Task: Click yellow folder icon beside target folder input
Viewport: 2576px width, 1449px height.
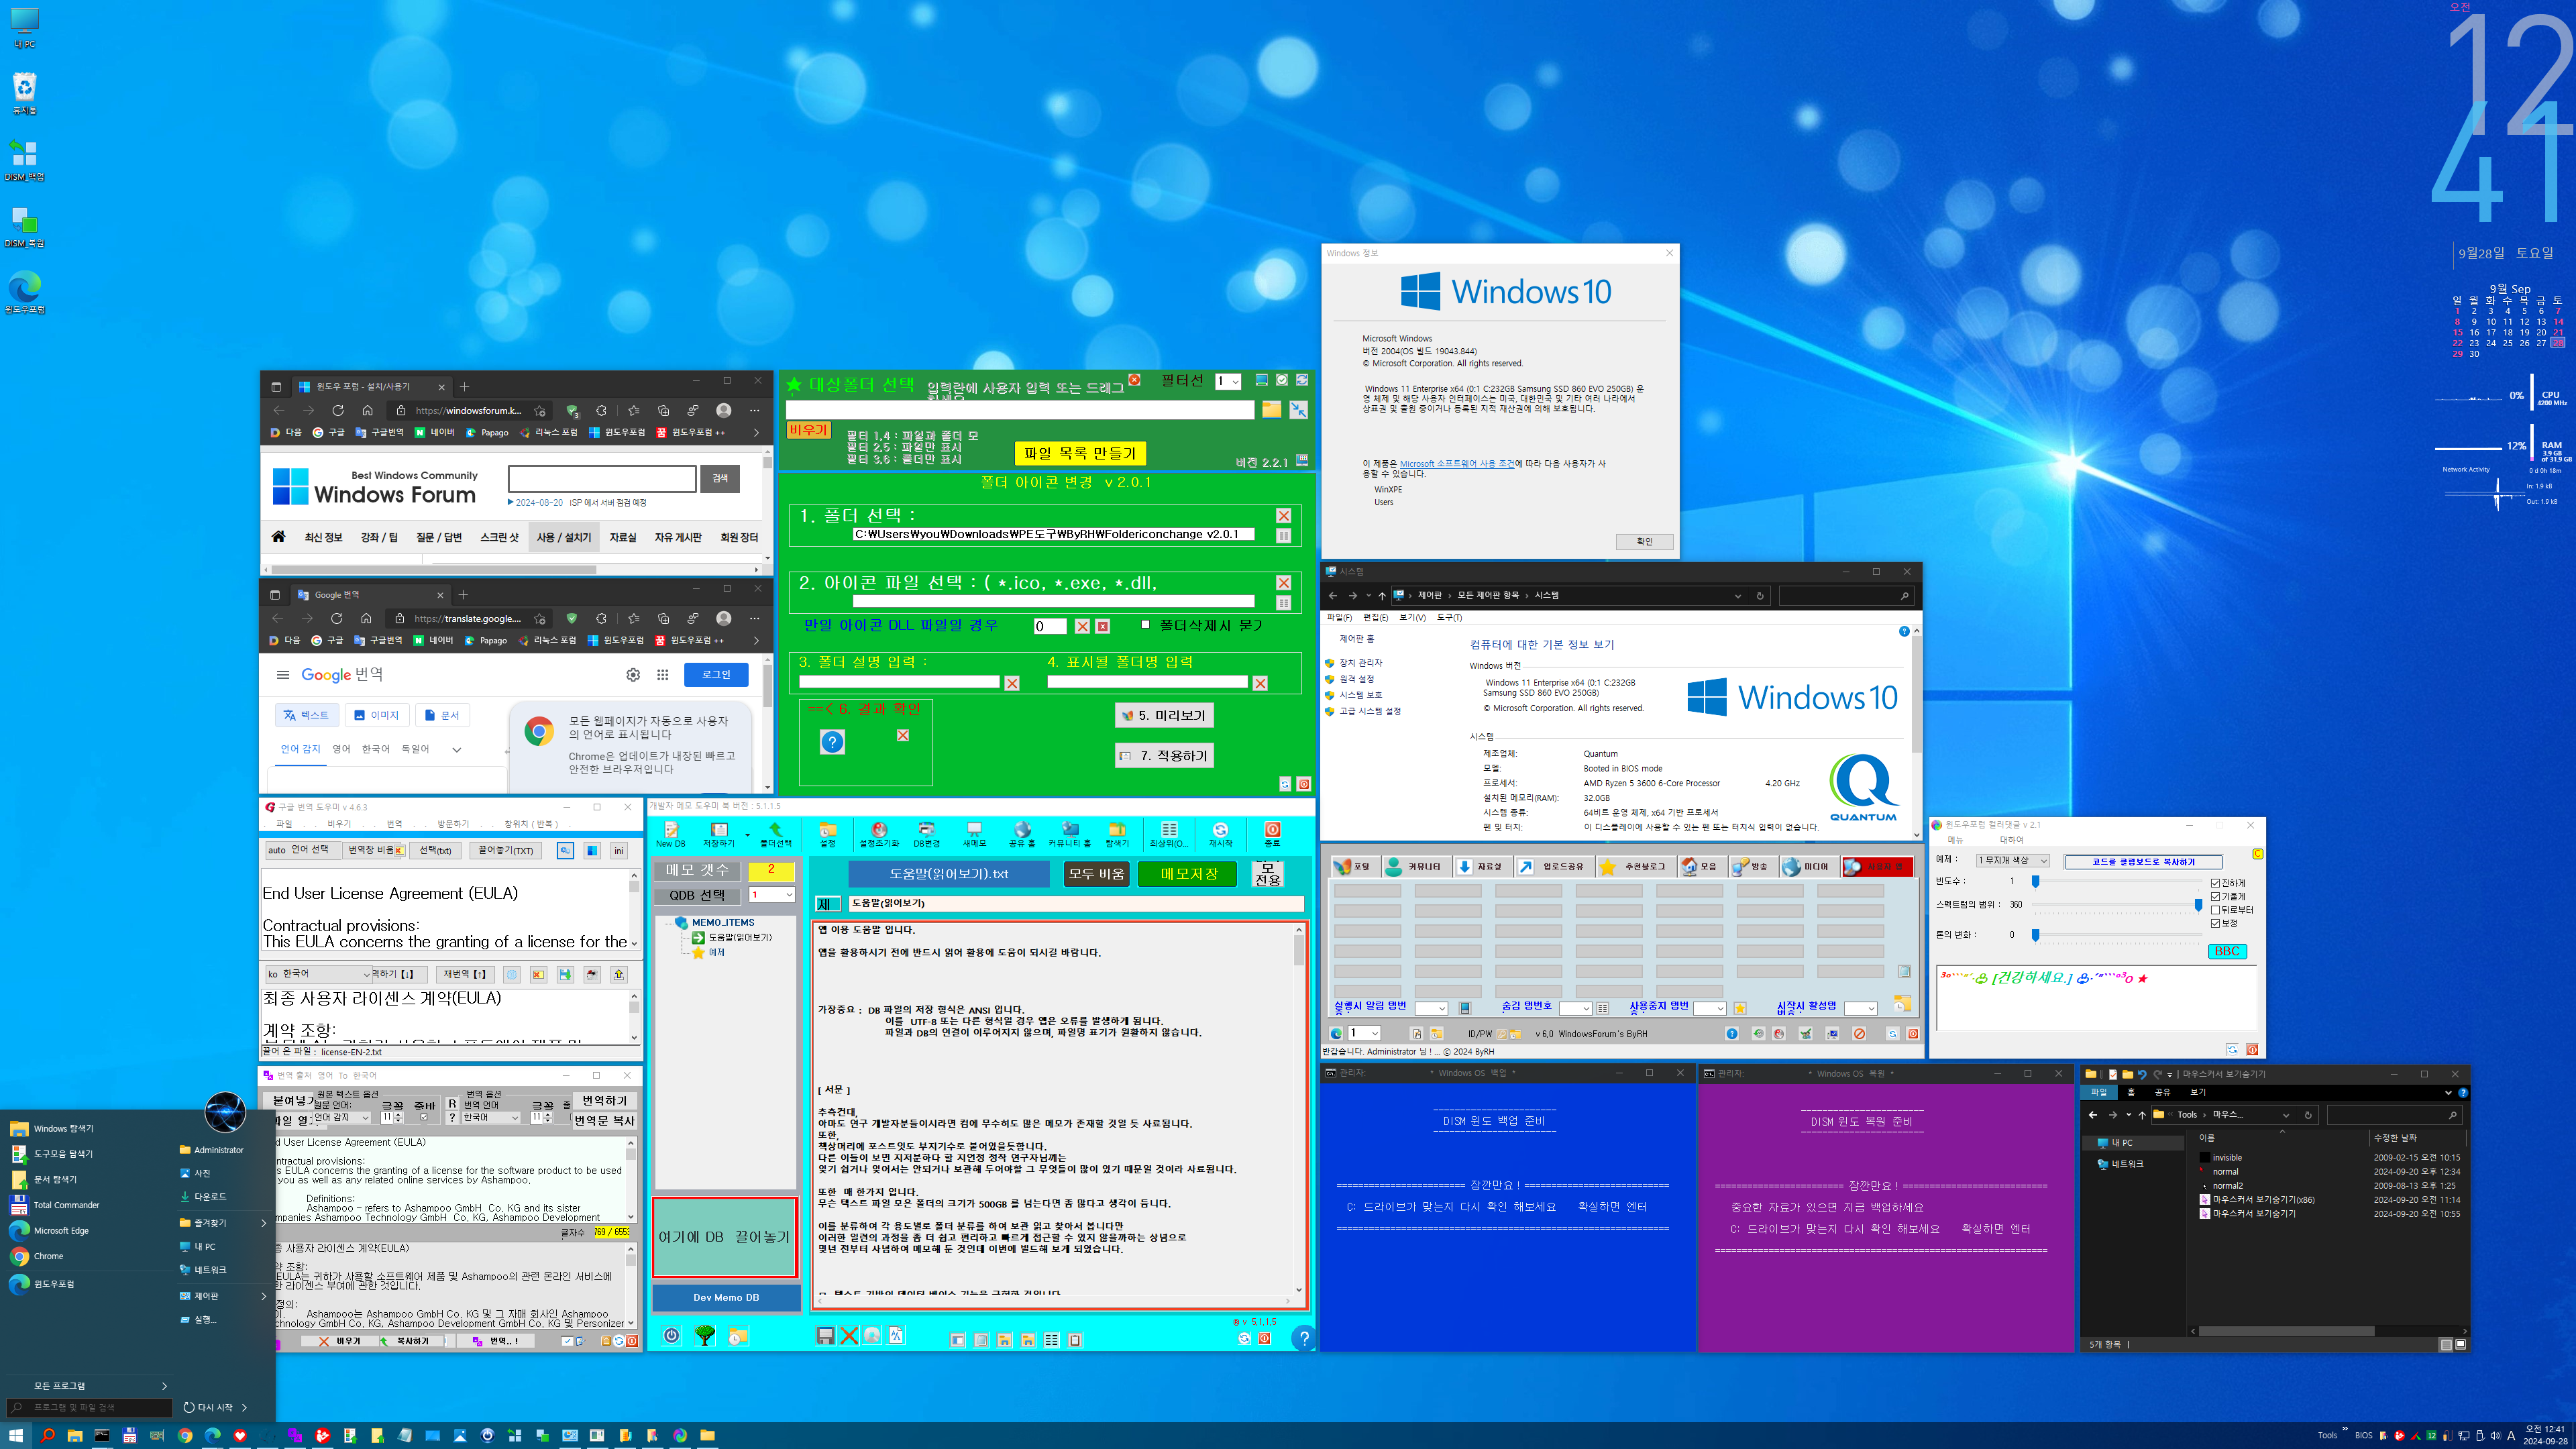Action: pos(1271,409)
